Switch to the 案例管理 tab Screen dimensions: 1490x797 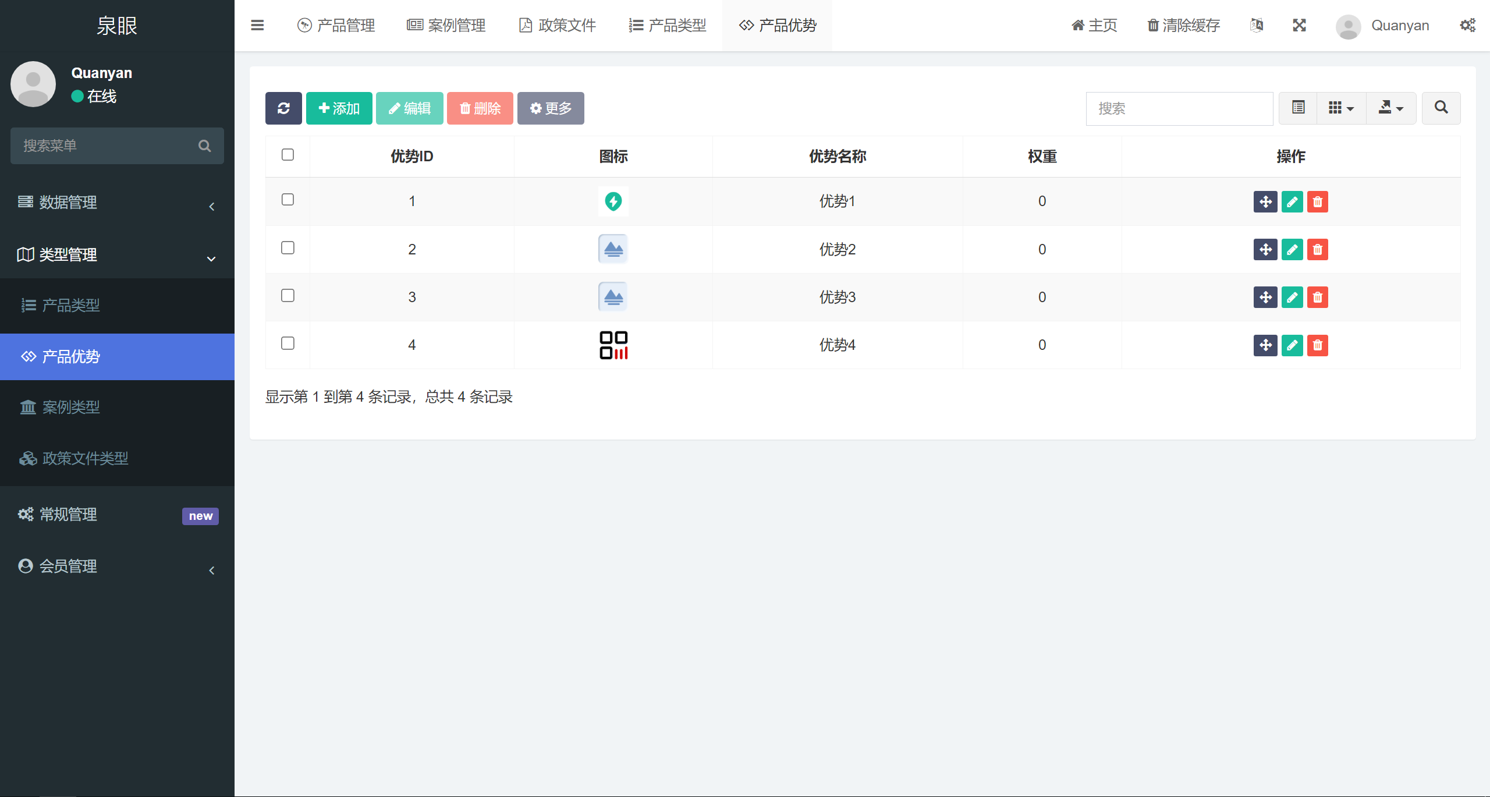tap(446, 26)
